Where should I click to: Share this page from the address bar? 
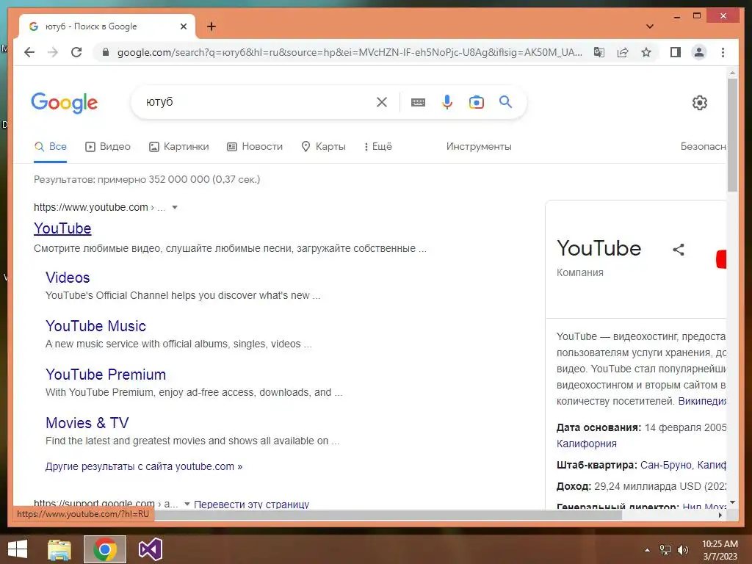coord(623,52)
